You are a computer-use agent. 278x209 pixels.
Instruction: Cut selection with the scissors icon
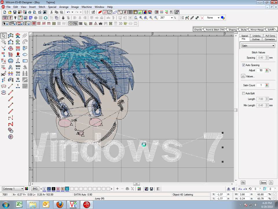coord(52,12)
